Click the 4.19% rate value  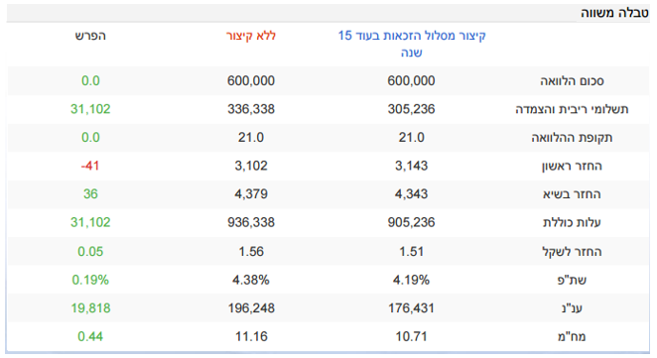coord(412,280)
